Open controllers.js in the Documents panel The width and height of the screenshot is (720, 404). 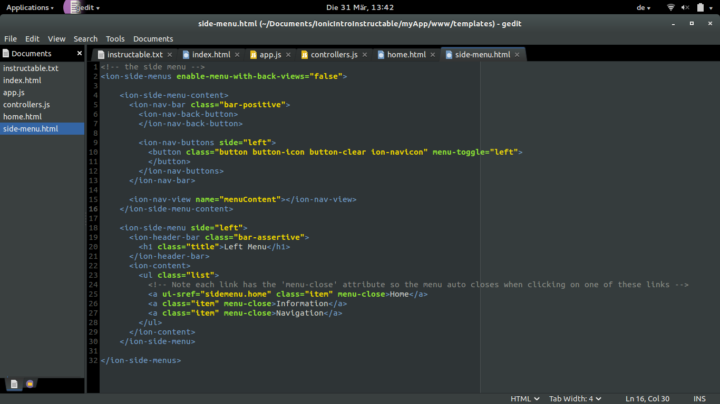click(x=42, y=105)
